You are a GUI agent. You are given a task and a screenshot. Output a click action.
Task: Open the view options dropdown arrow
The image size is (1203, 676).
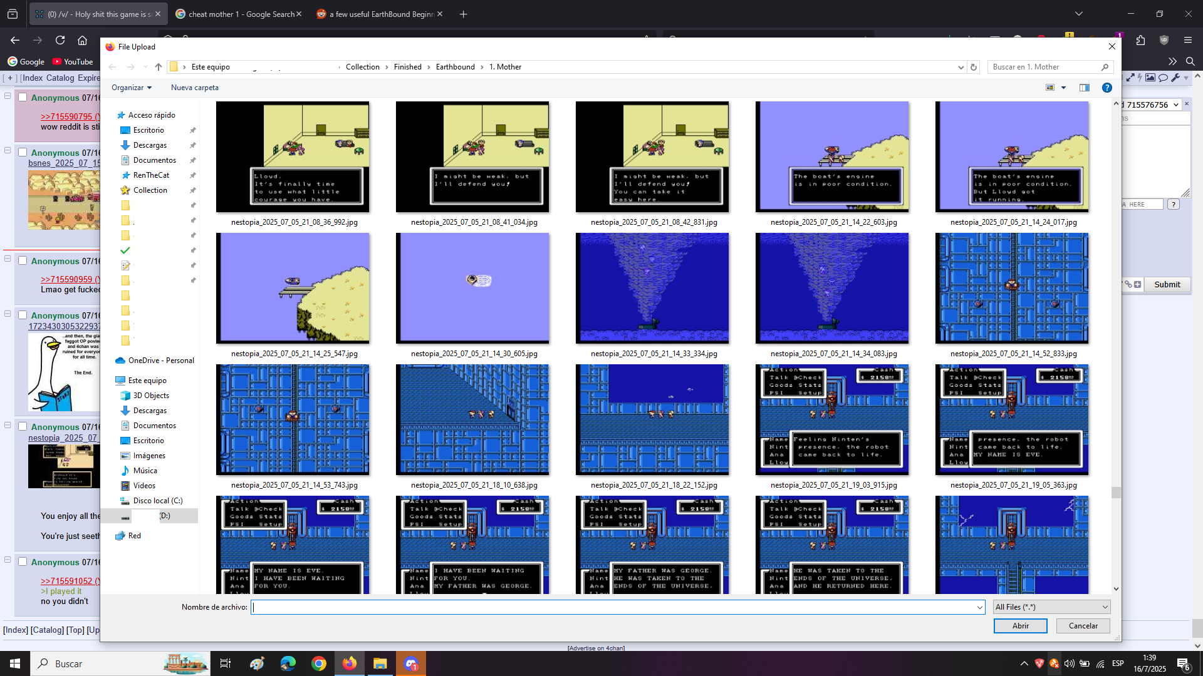pos(1063,88)
